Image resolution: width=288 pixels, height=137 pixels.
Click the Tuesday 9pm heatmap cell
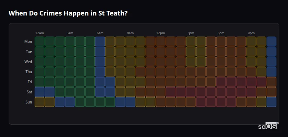(251, 52)
